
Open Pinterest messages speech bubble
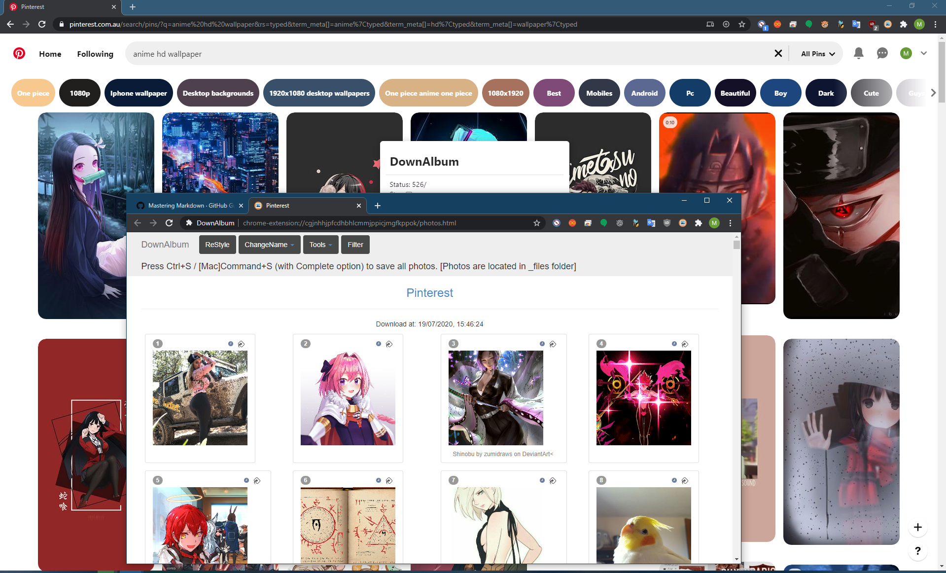tap(882, 53)
